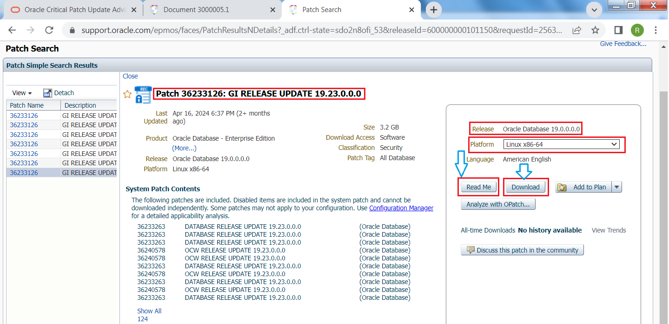Screen dimensions: 669x324
Task: Sort by Patch Name column header
Action: tap(33, 105)
